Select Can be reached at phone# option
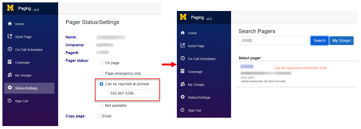Screen dimensions: 361x129 pyautogui.click(x=102, y=84)
